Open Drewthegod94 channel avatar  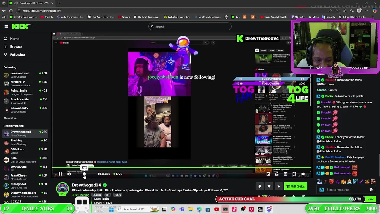(x=62, y=189)
